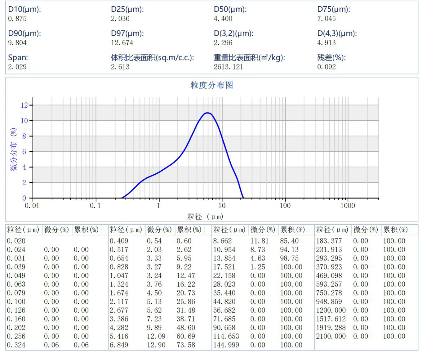Screen dimensions: 422x358
Task: Click the y-axis label 微分分布 (%)
Action: (14, 149)
